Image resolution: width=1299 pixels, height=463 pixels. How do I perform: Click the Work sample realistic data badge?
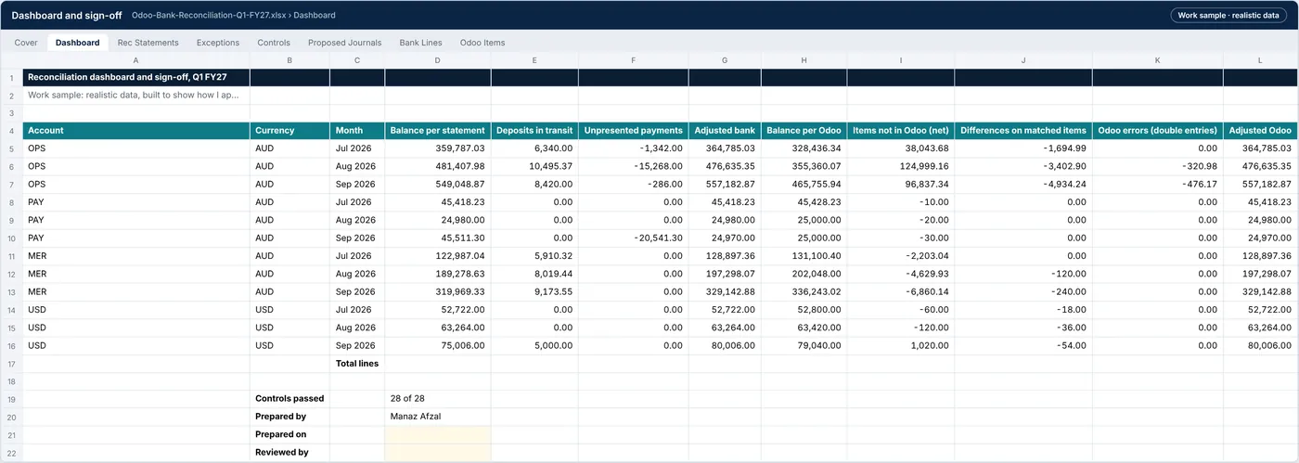pos(1228,15)
